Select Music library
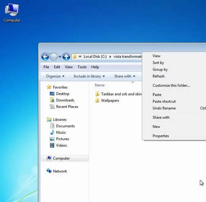 tap(61, 133)
